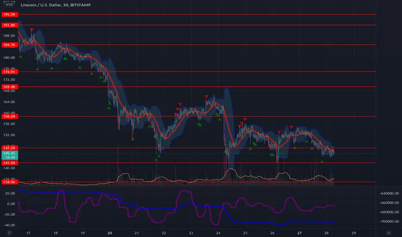Click the -640000.00 right axis value
The image size is (402, 237).
389,193
